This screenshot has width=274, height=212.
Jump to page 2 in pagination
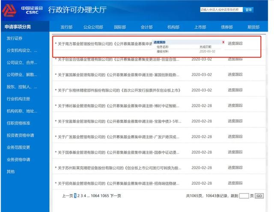click(x=78, y=196)
